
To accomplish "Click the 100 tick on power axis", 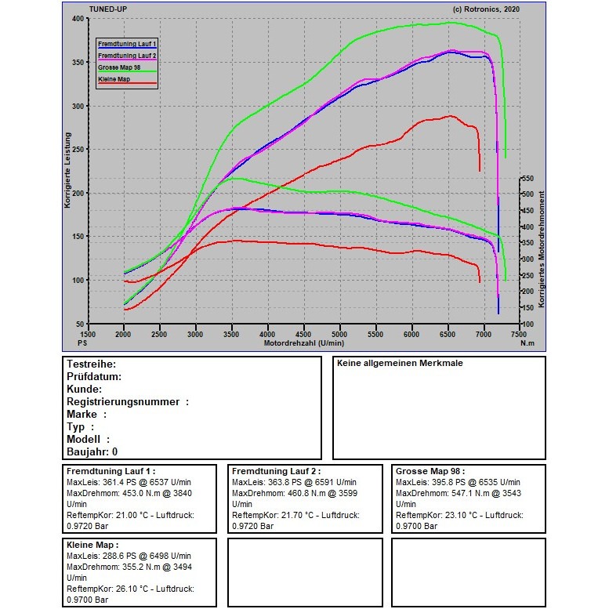I will (x=78, y=280).
